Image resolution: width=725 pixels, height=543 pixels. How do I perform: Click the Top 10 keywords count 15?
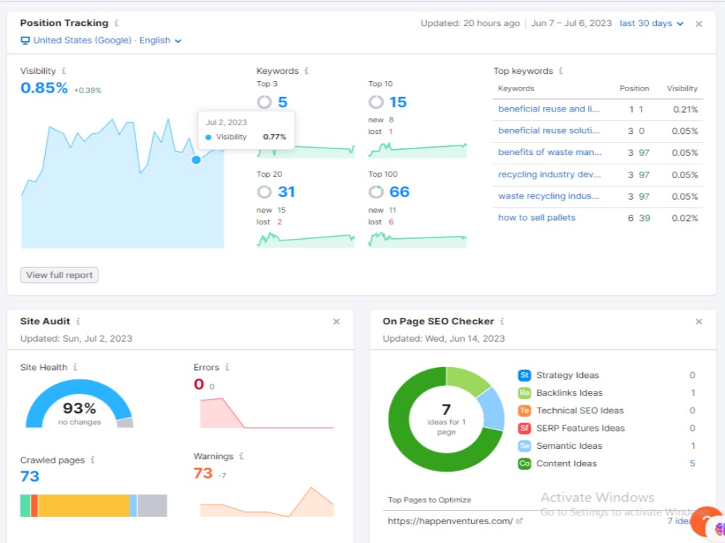[x=397, y=102]
